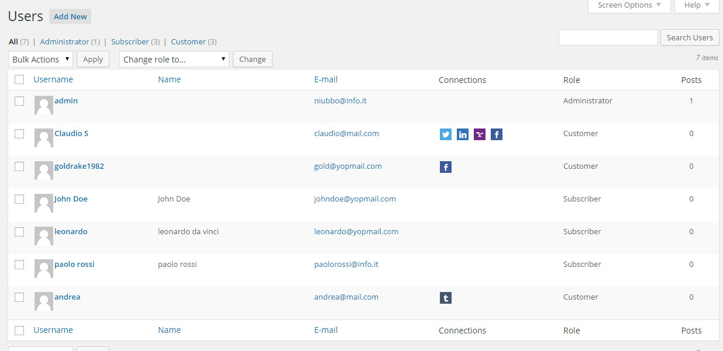Image resolution: width=723 pixels, height=351 pixels.
Task: Open the Screen Options panel
Action: (629, 5)
